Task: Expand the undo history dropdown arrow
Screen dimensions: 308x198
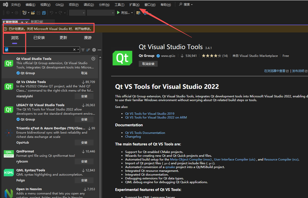Action: [56, 13]
